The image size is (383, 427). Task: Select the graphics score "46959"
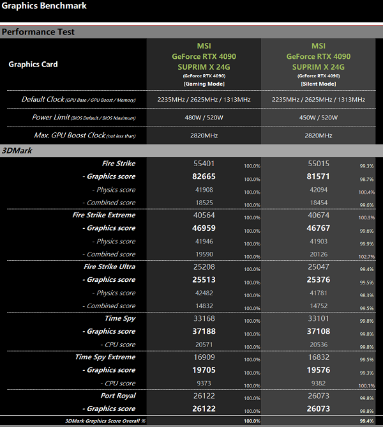coord(204,228)
